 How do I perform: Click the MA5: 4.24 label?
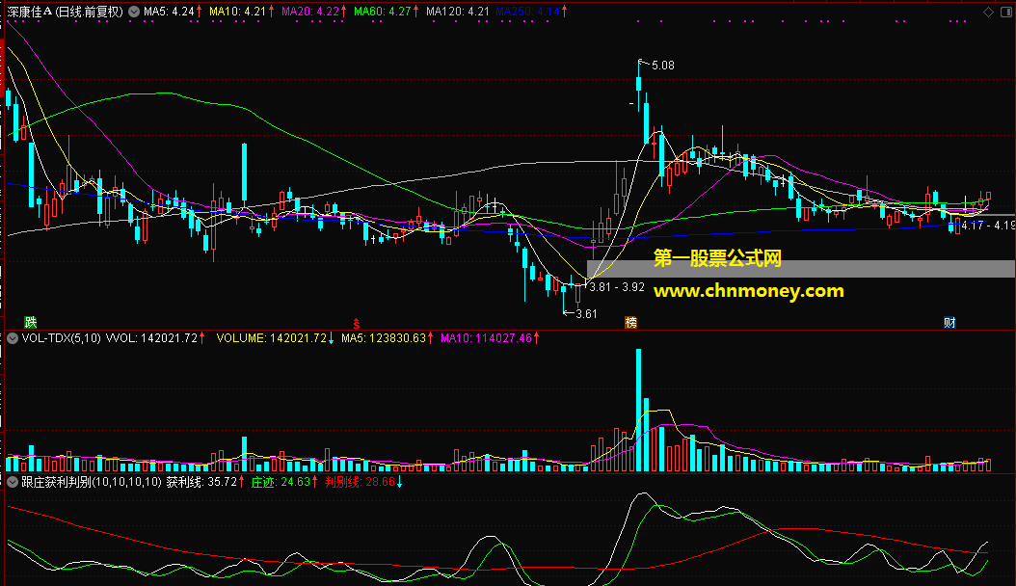(169, 12)
